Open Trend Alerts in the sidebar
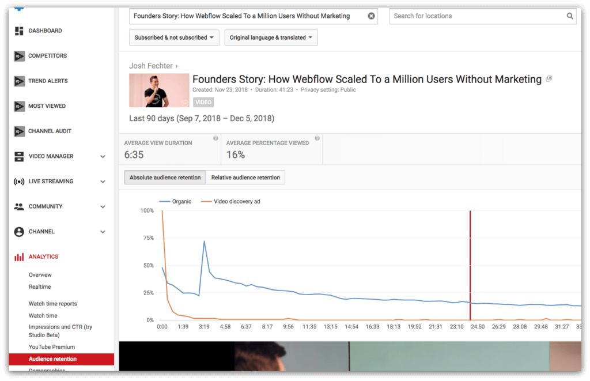Viewport: 590px width, 381px height. tap(48, 81)
